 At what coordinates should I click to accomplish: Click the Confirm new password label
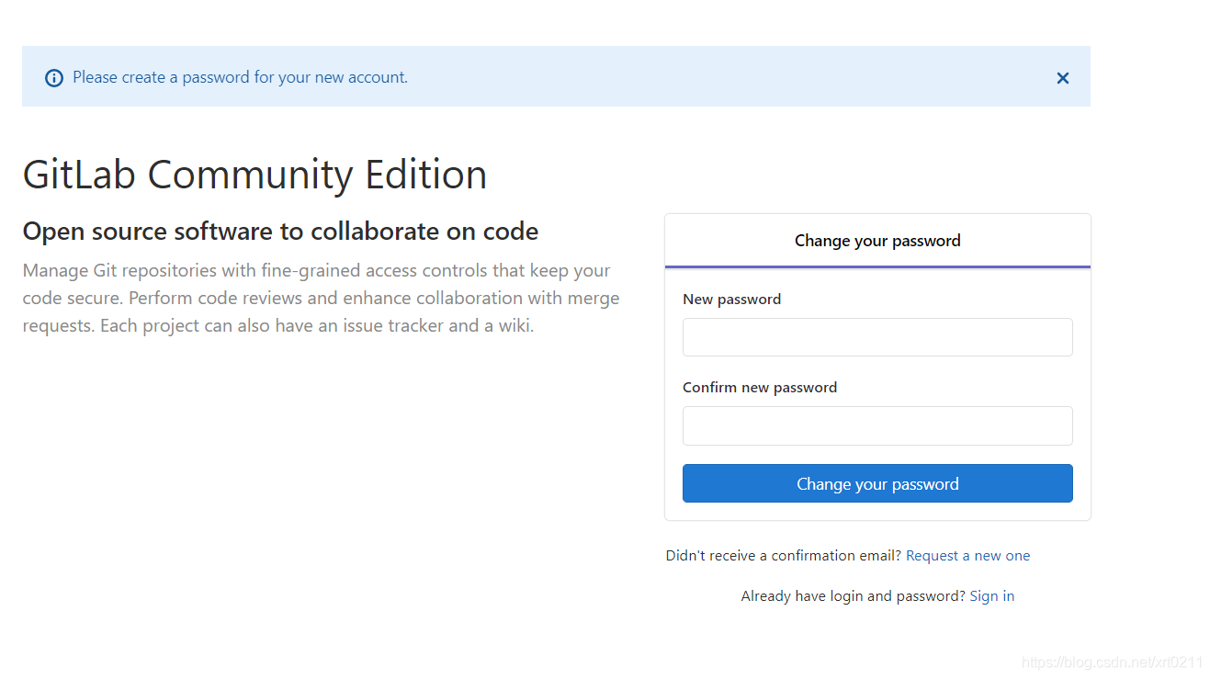760,388
